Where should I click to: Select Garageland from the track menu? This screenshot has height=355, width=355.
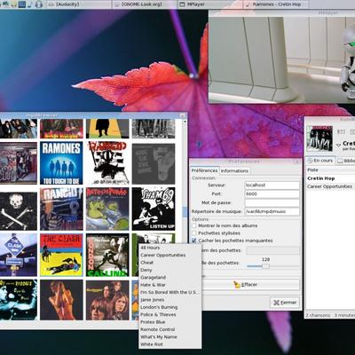[x=170, y=278]
